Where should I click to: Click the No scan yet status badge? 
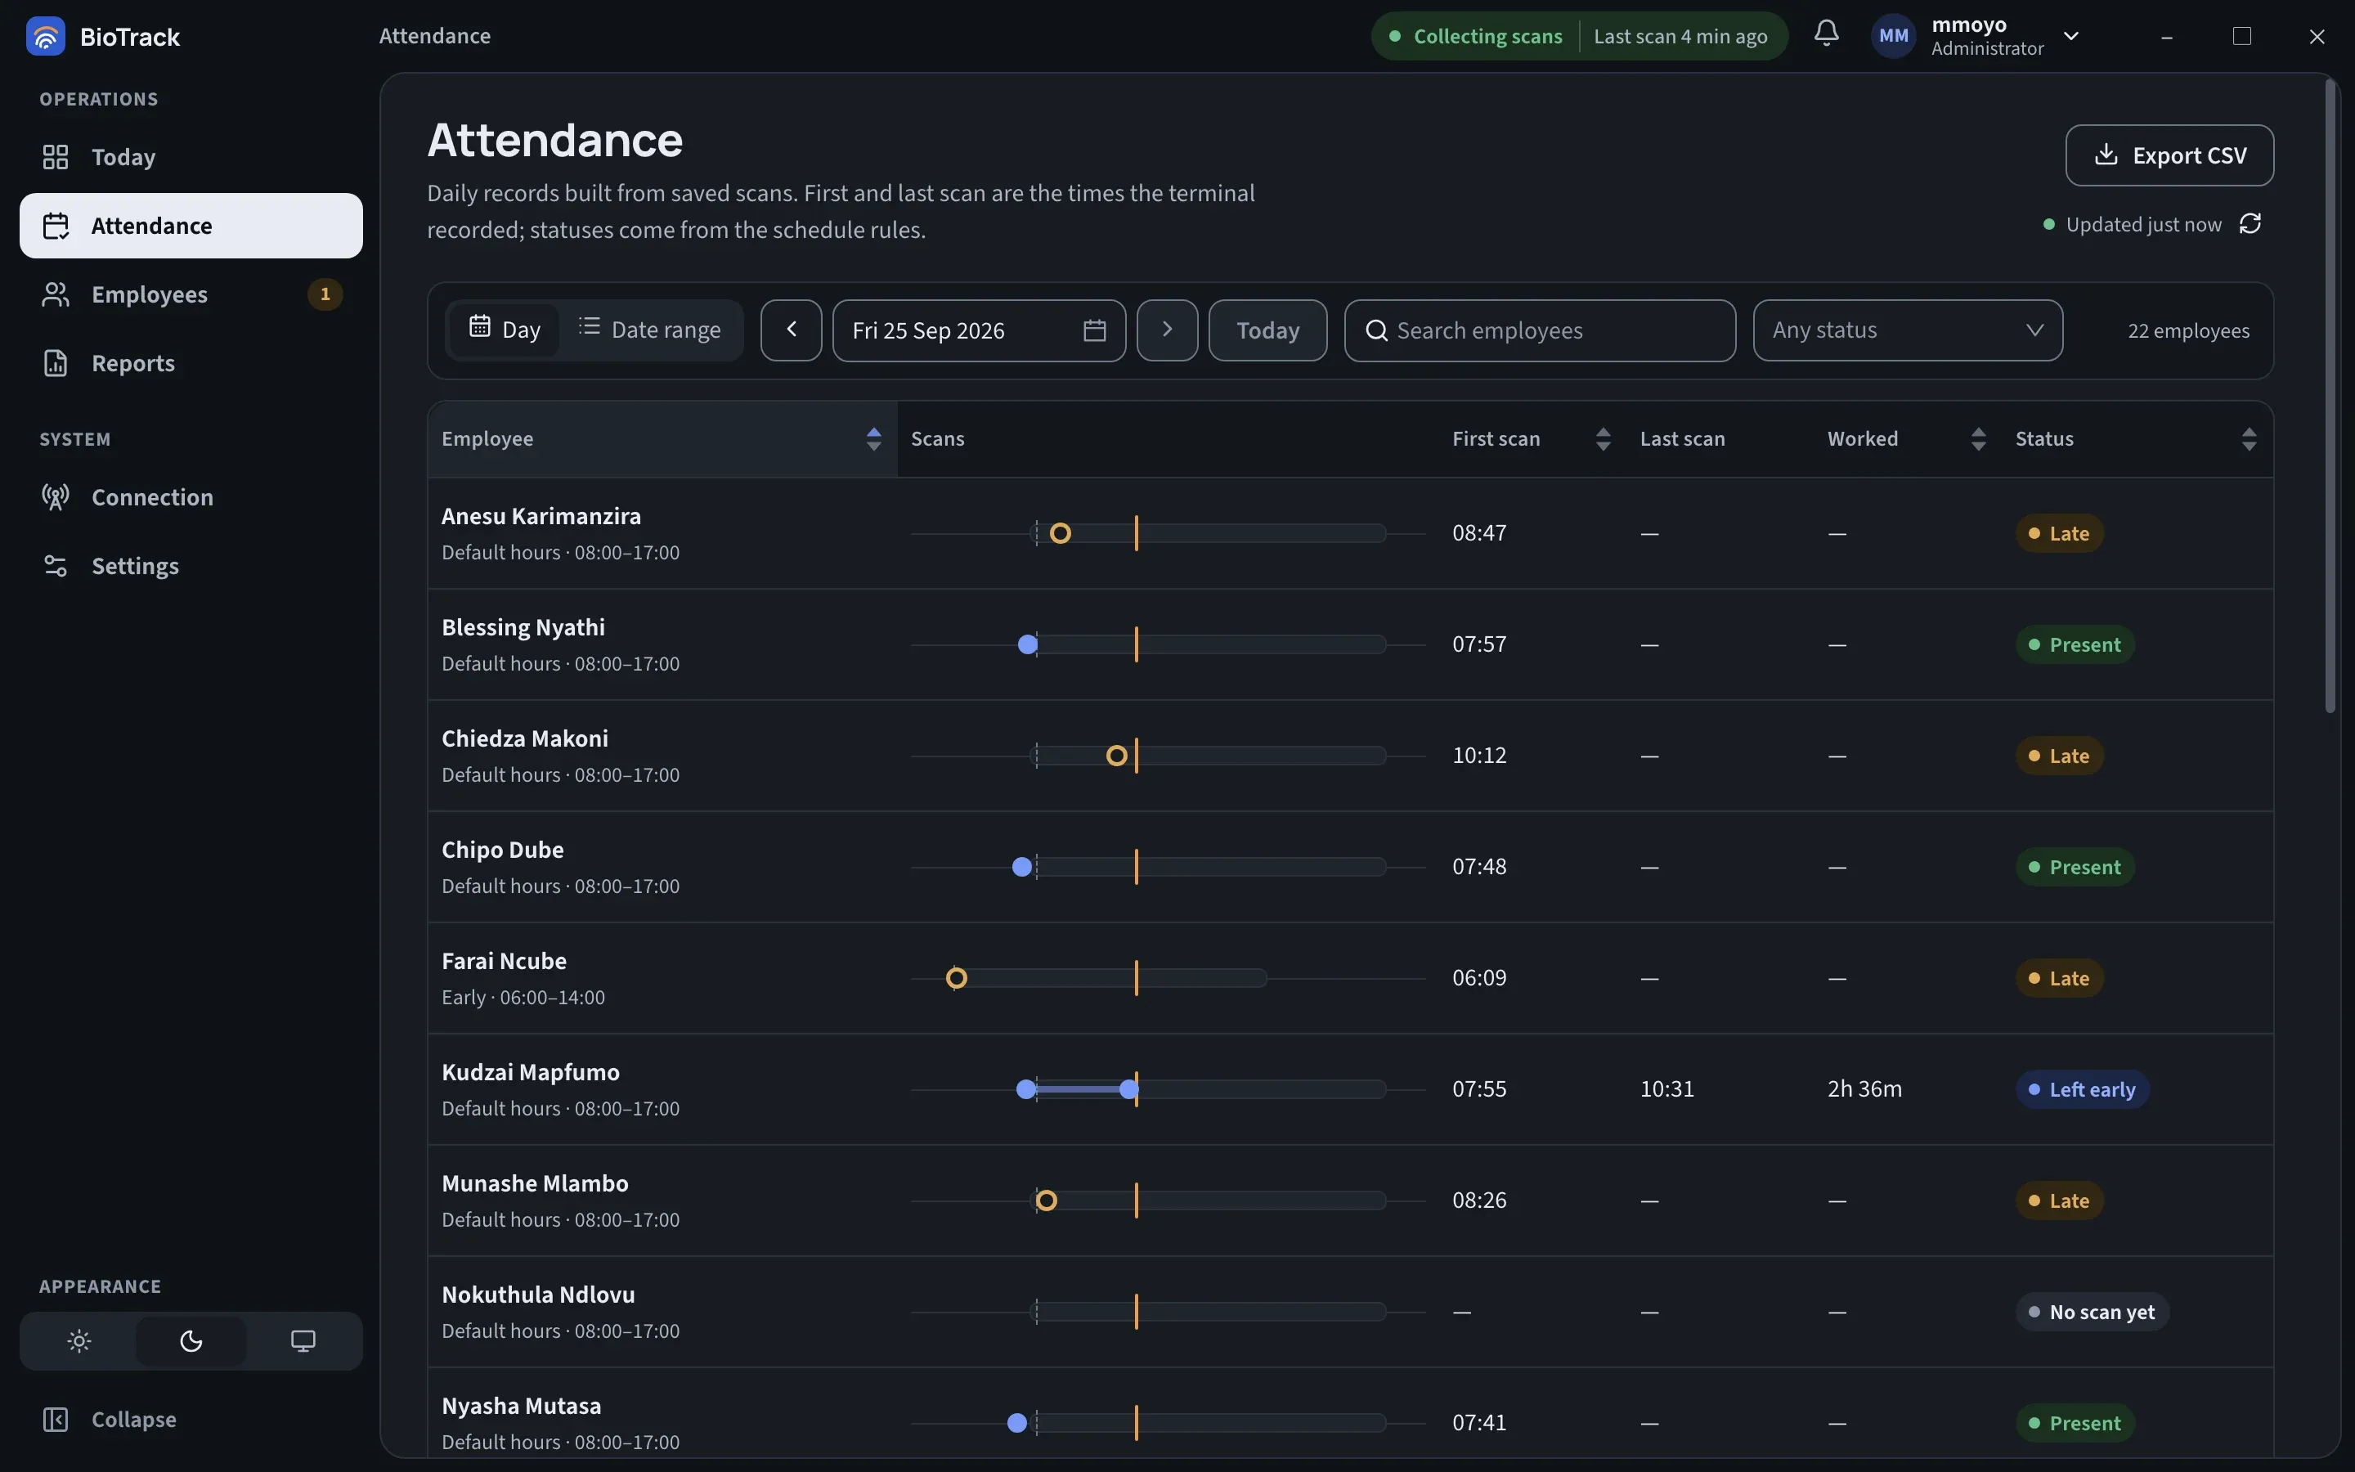point(2093,1312)
